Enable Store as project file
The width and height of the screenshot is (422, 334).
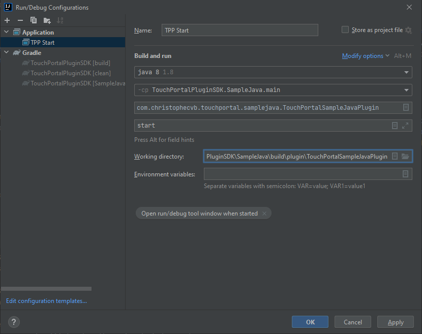(345, 29)
